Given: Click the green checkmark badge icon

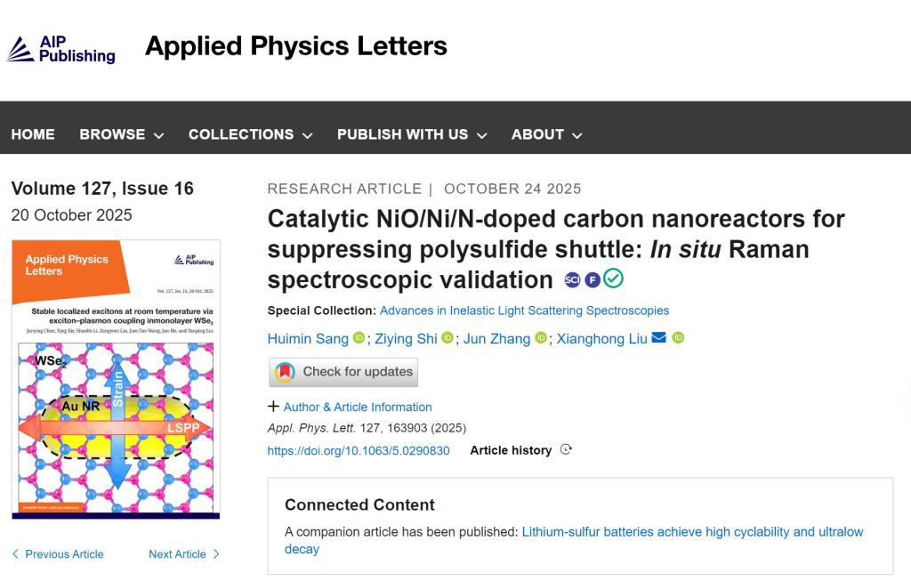Looking at the screenshot, I should 613,278.
